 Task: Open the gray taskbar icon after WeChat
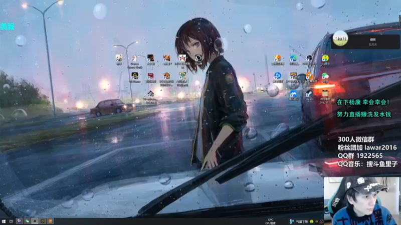point(35,221)
